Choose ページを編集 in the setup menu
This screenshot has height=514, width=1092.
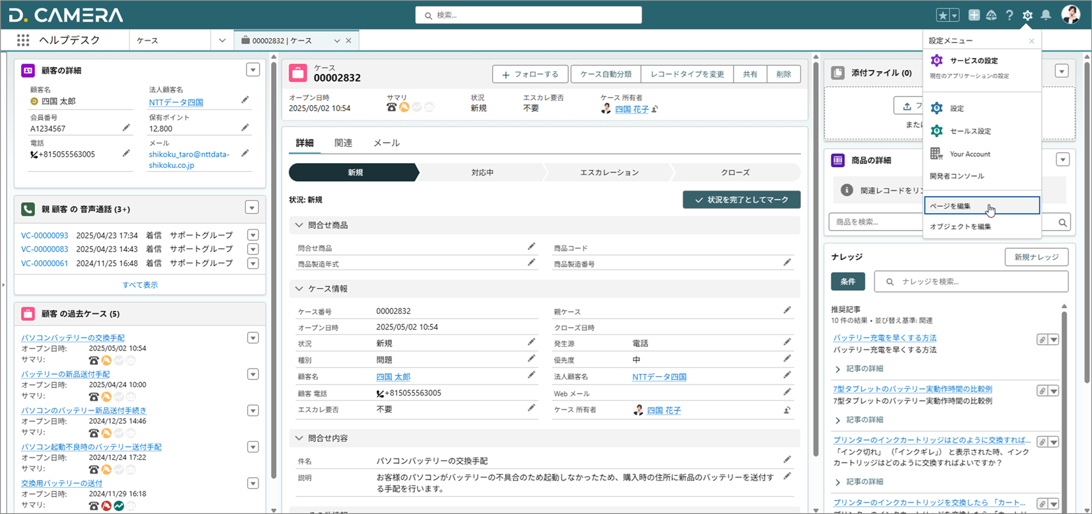click(982, 206)
